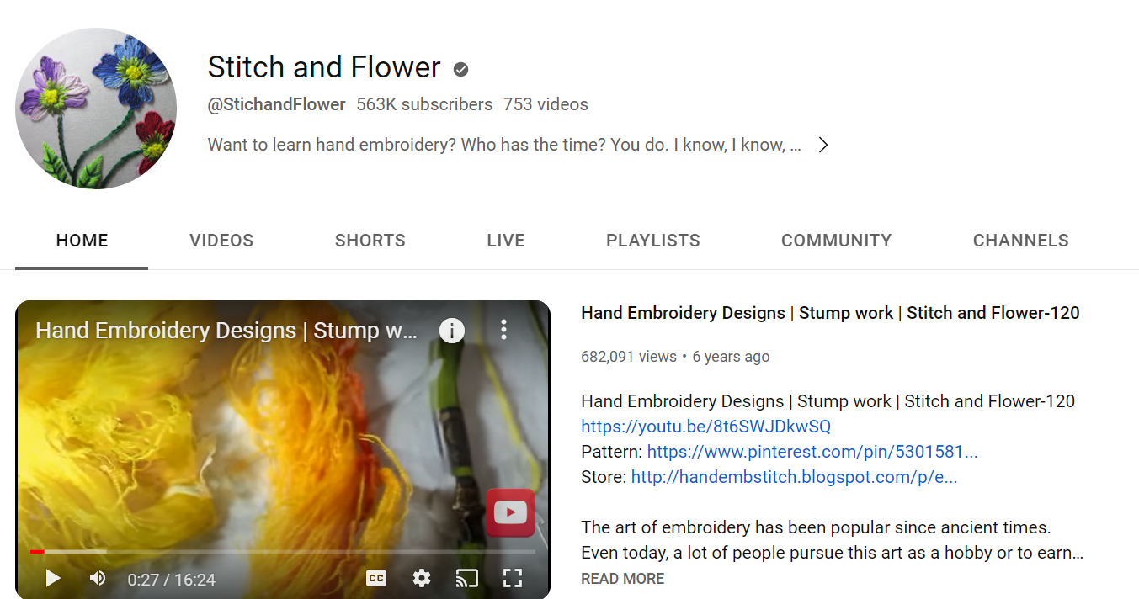Toggle closed captions CC button

(376, 578)
